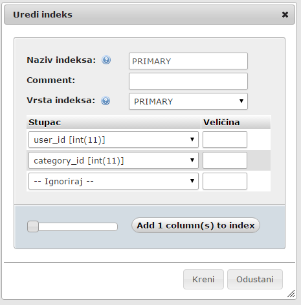Click the Comment text field

(x=188, y=81)
